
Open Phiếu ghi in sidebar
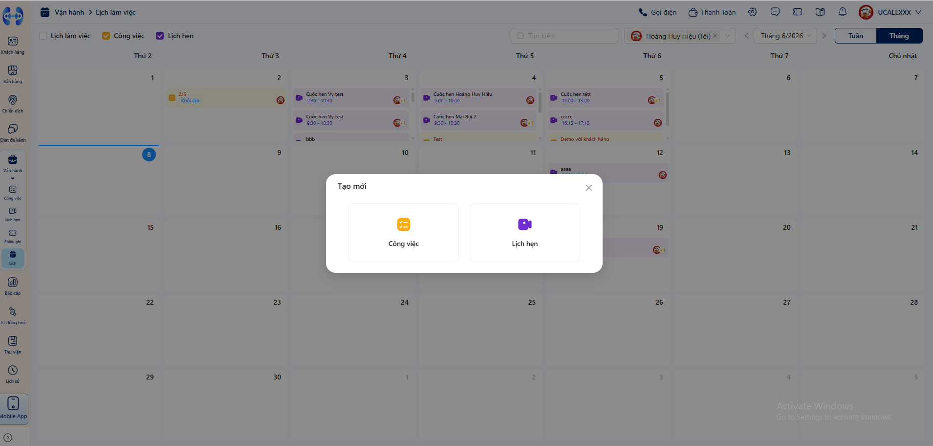pyautogui.click(x=13, y=236)
